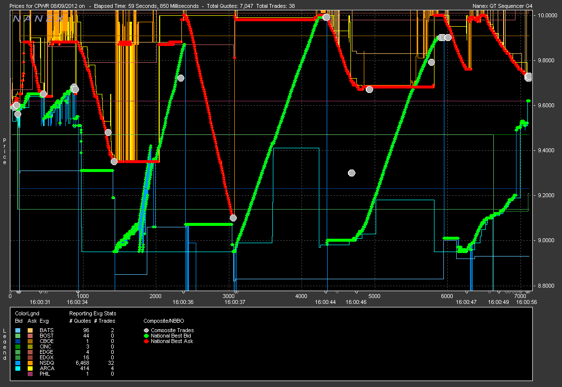The width and height of the screenshot is (562, 387).
Task: Click the 5000 quote index tick label
Action: tap(374, 296)
